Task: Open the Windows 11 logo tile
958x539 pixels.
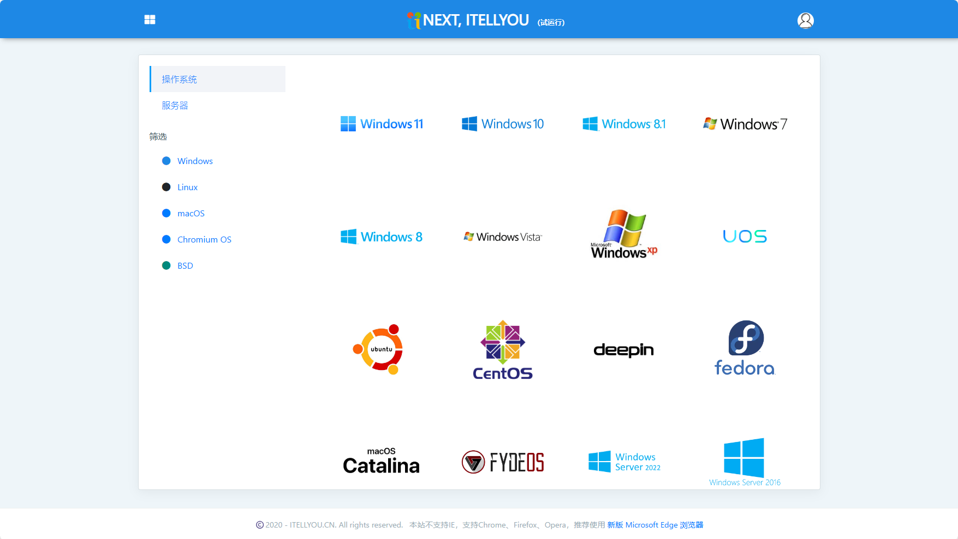Action: coord(382,124)
